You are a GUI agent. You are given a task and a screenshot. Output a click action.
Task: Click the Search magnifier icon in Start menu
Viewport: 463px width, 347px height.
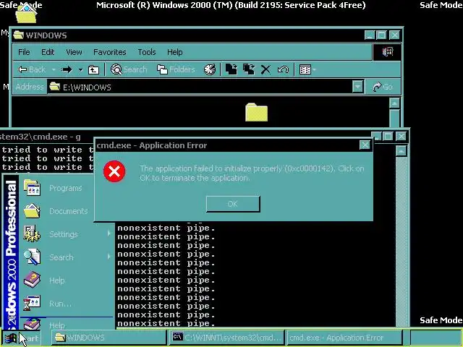pos(32,257)
